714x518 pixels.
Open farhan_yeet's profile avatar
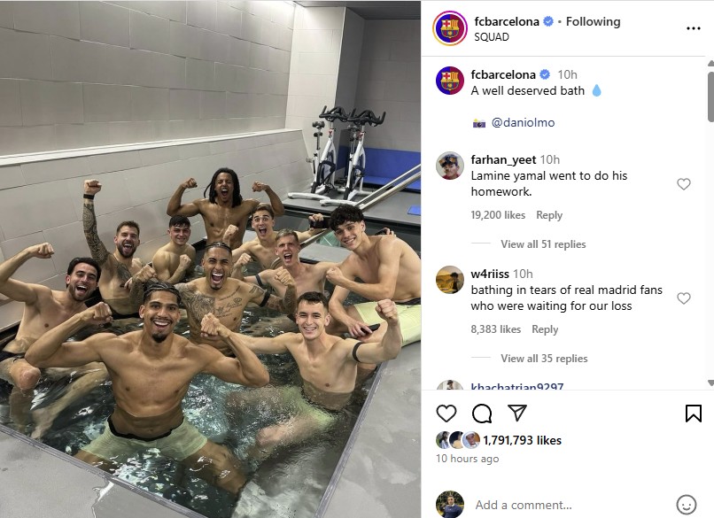pyautogui.click(x=450, y=166)
